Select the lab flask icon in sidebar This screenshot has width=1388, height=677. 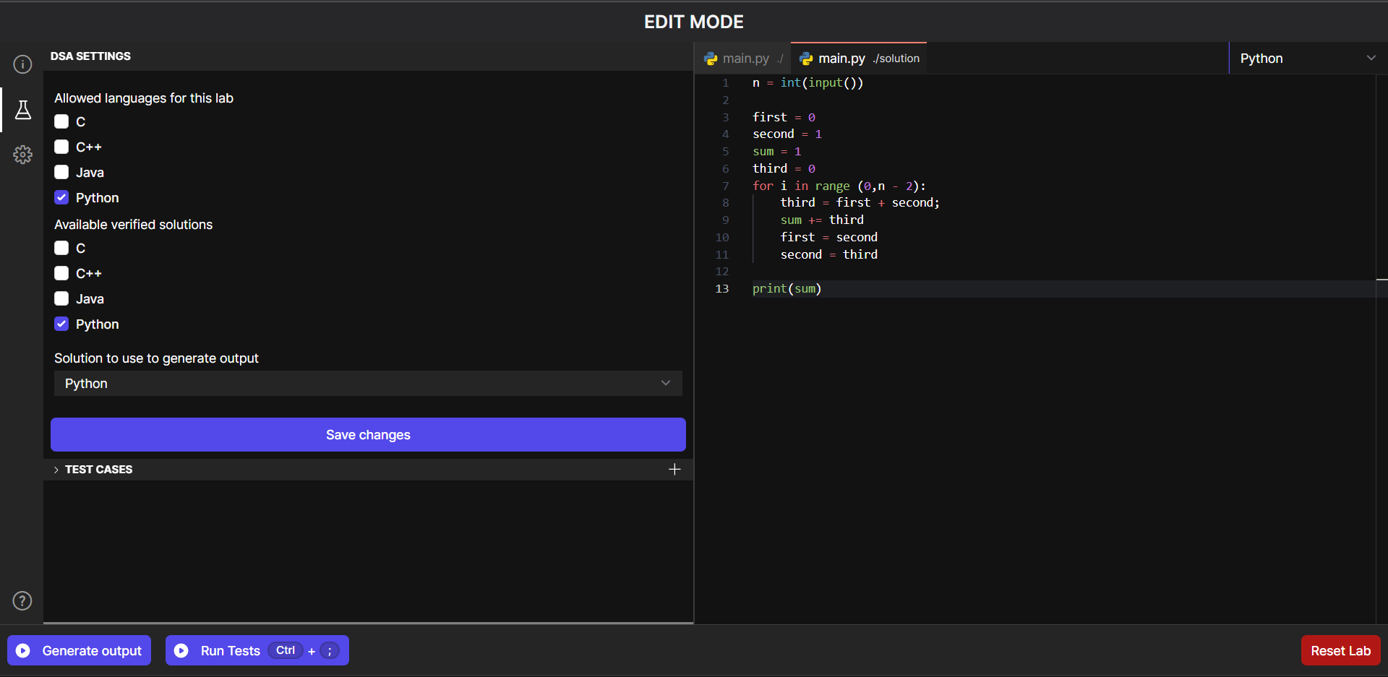click(22, 110)
